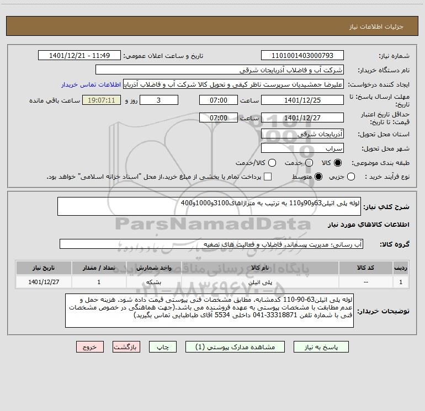The width and height of the screenshot is (425, 411).
Task: Click the چاپ print button
Action: 163,347
